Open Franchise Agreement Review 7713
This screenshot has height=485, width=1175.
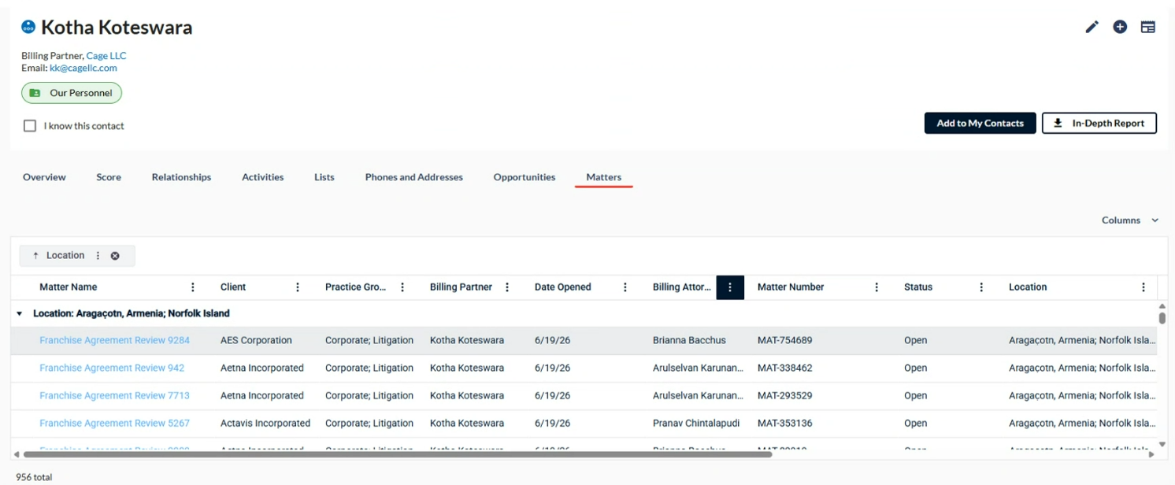coord(114,396)
